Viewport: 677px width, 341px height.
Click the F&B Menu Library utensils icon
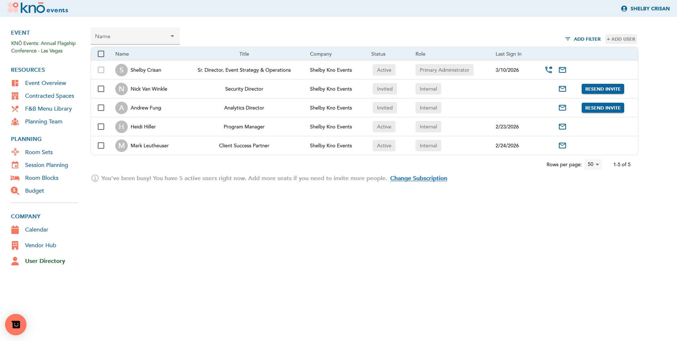coord(15,109)
